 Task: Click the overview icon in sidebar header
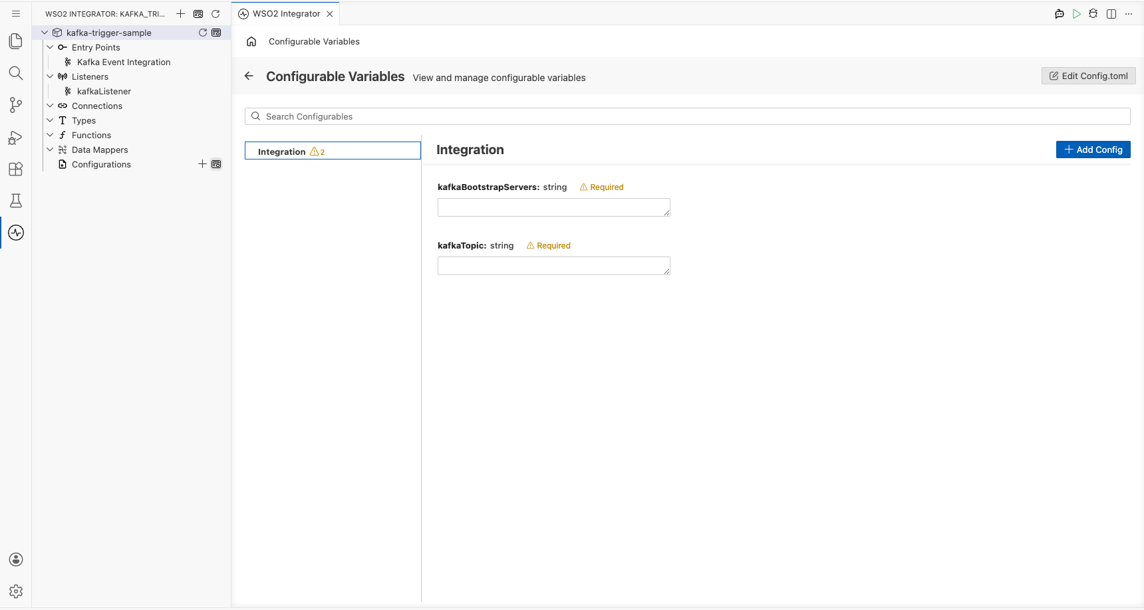[x=198, y=13]
